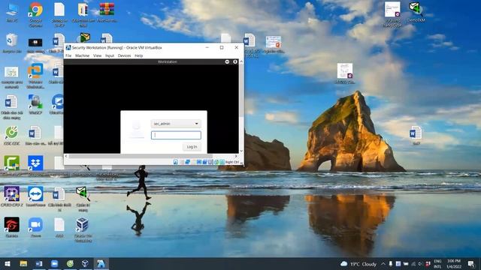Open the weather widget showing 19°C Cloudy
The image size is (481, 270).
[x=358, y=264]
